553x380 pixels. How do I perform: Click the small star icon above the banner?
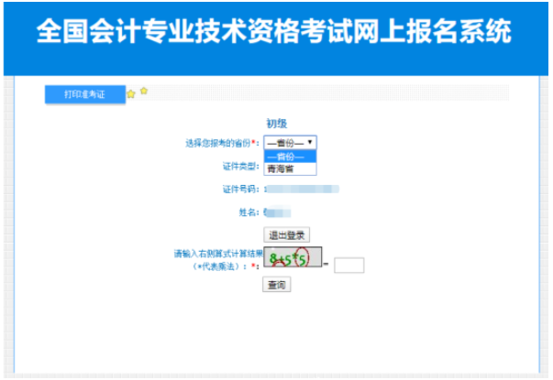(144, 91)
